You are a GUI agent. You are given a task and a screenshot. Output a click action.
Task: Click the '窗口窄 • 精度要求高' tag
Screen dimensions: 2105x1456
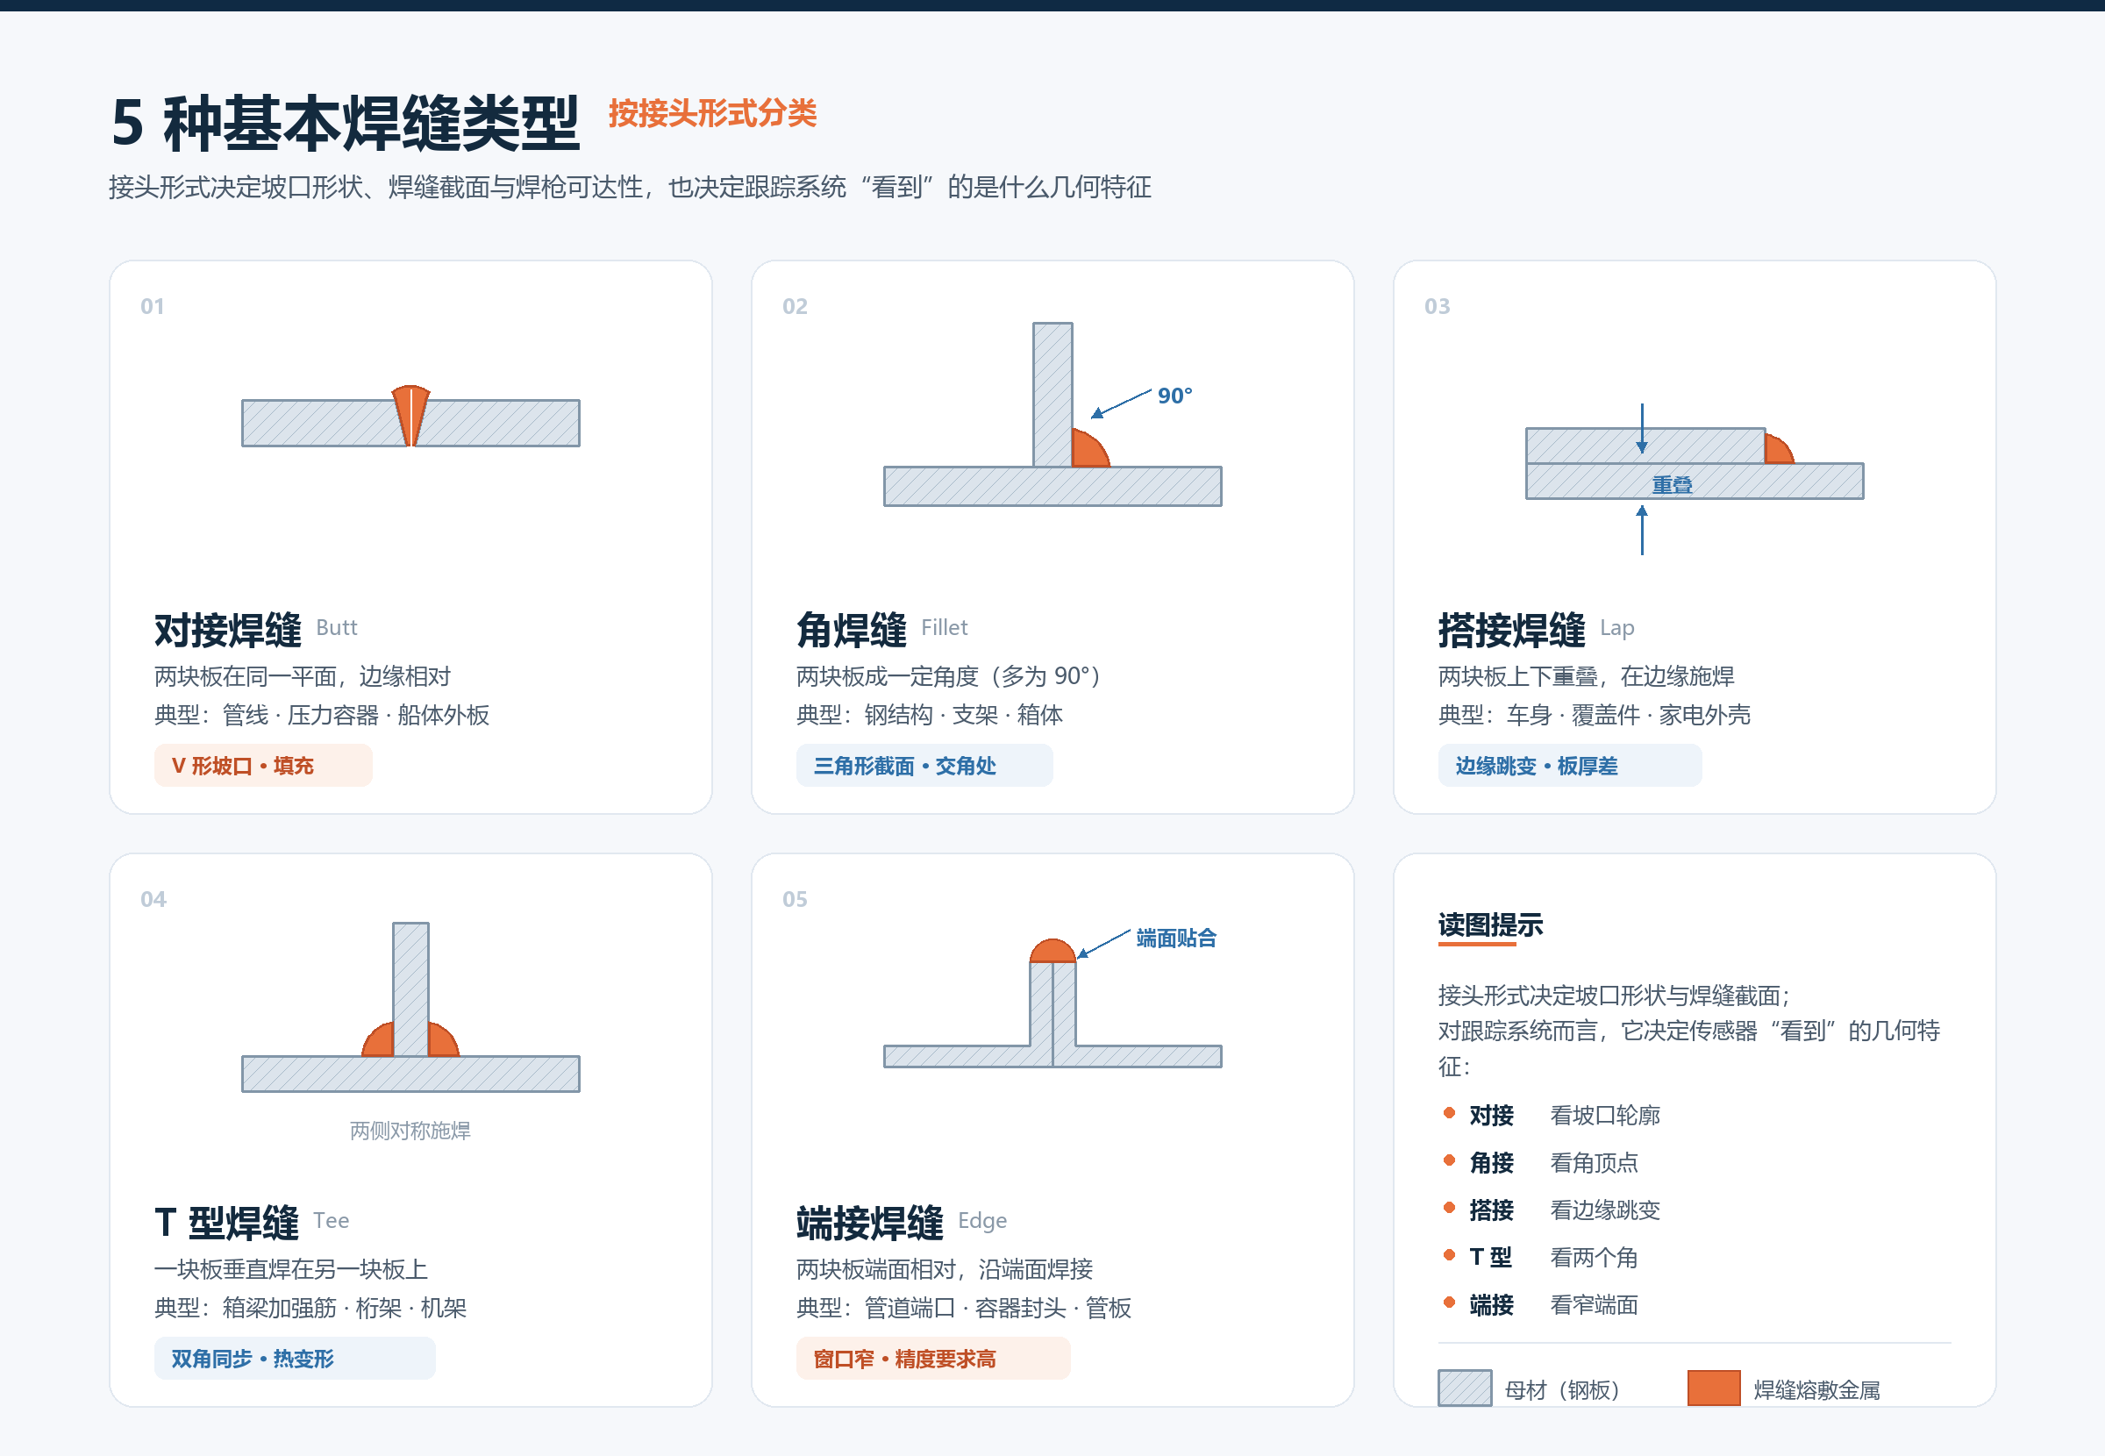click(x=932, y=1359)
